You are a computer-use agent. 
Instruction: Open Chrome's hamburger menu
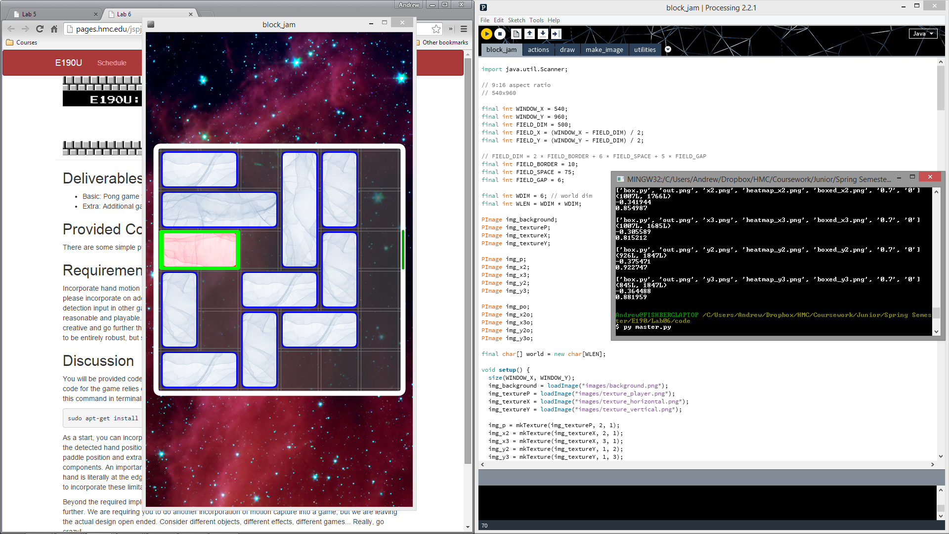click(464, 29)
